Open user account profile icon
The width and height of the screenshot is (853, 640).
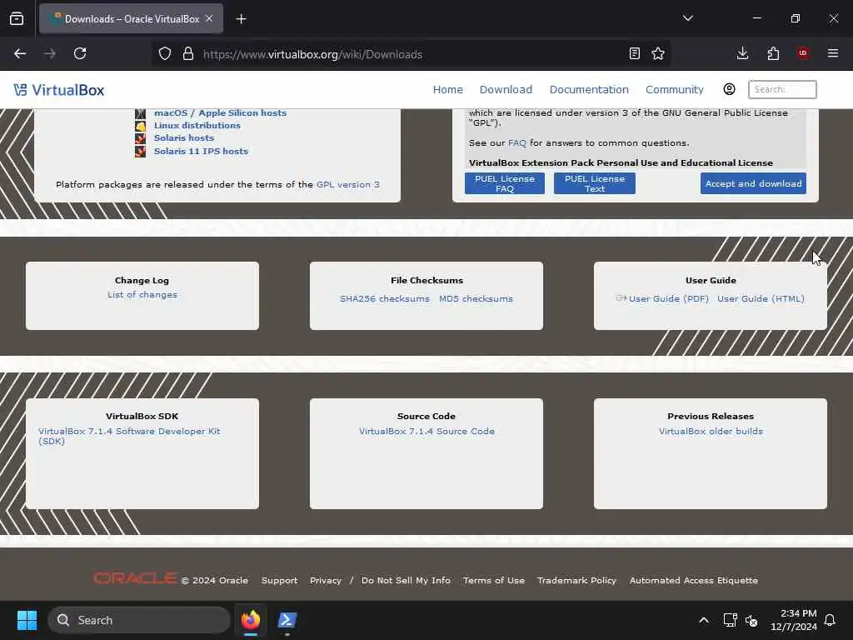729,89
